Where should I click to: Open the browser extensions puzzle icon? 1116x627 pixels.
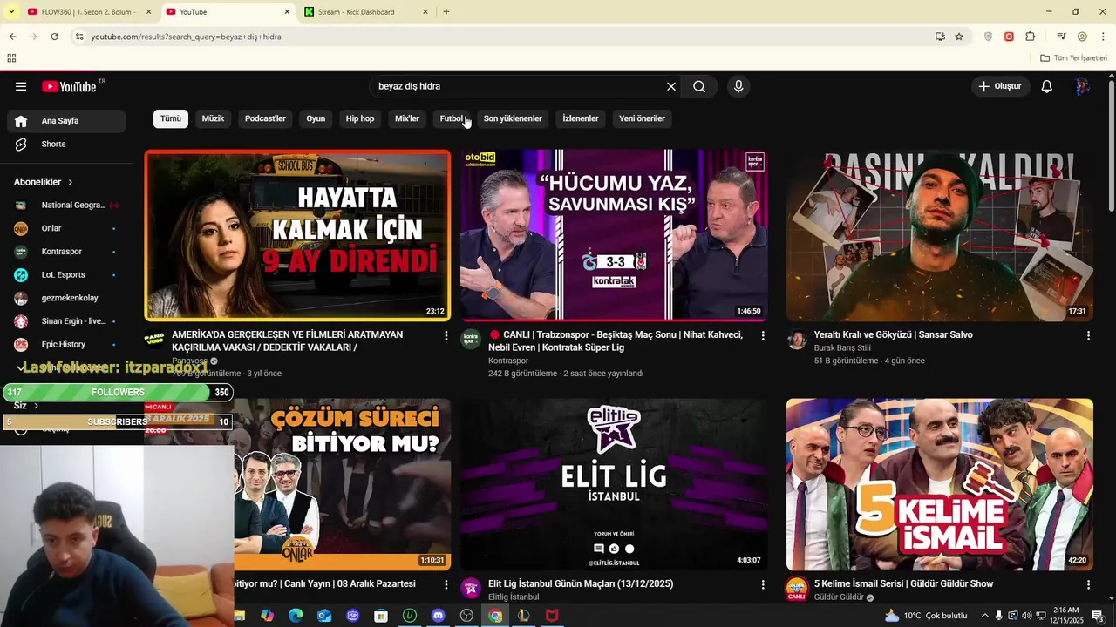pyautogui.click(x=1031, y=37)
